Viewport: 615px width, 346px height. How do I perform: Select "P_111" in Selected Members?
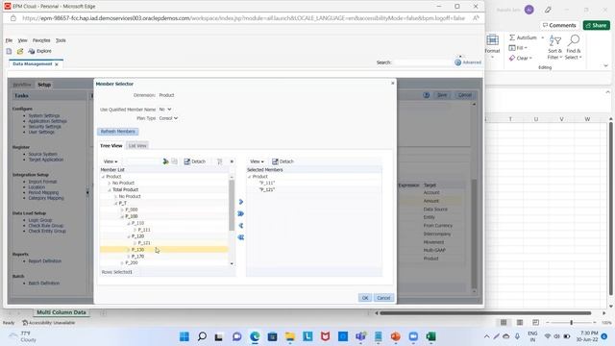point(267,184)
